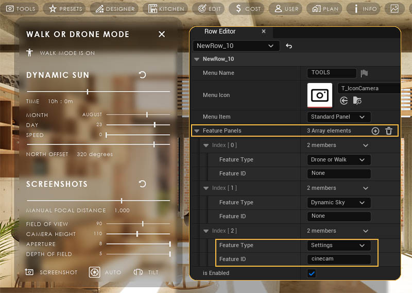412x293 pixels.
Task: Toggle walk mode person icon
Action: (x=30, y=53)
